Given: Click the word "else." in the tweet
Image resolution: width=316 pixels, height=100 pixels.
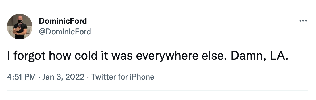Looking at the screenshot, I should click(x=214, y=56).
